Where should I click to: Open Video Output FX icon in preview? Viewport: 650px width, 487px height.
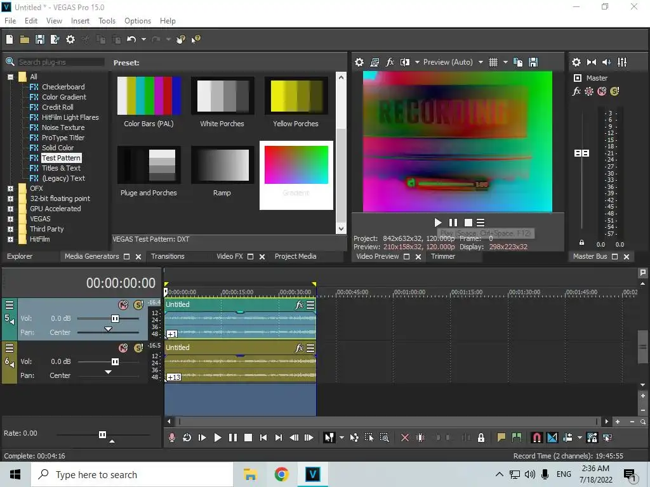(x=390, y=62)
